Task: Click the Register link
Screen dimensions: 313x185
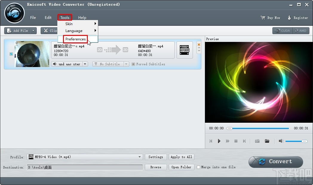Action: pos(298,18)
